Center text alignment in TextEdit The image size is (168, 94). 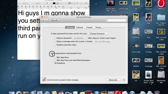pos(72,3)
